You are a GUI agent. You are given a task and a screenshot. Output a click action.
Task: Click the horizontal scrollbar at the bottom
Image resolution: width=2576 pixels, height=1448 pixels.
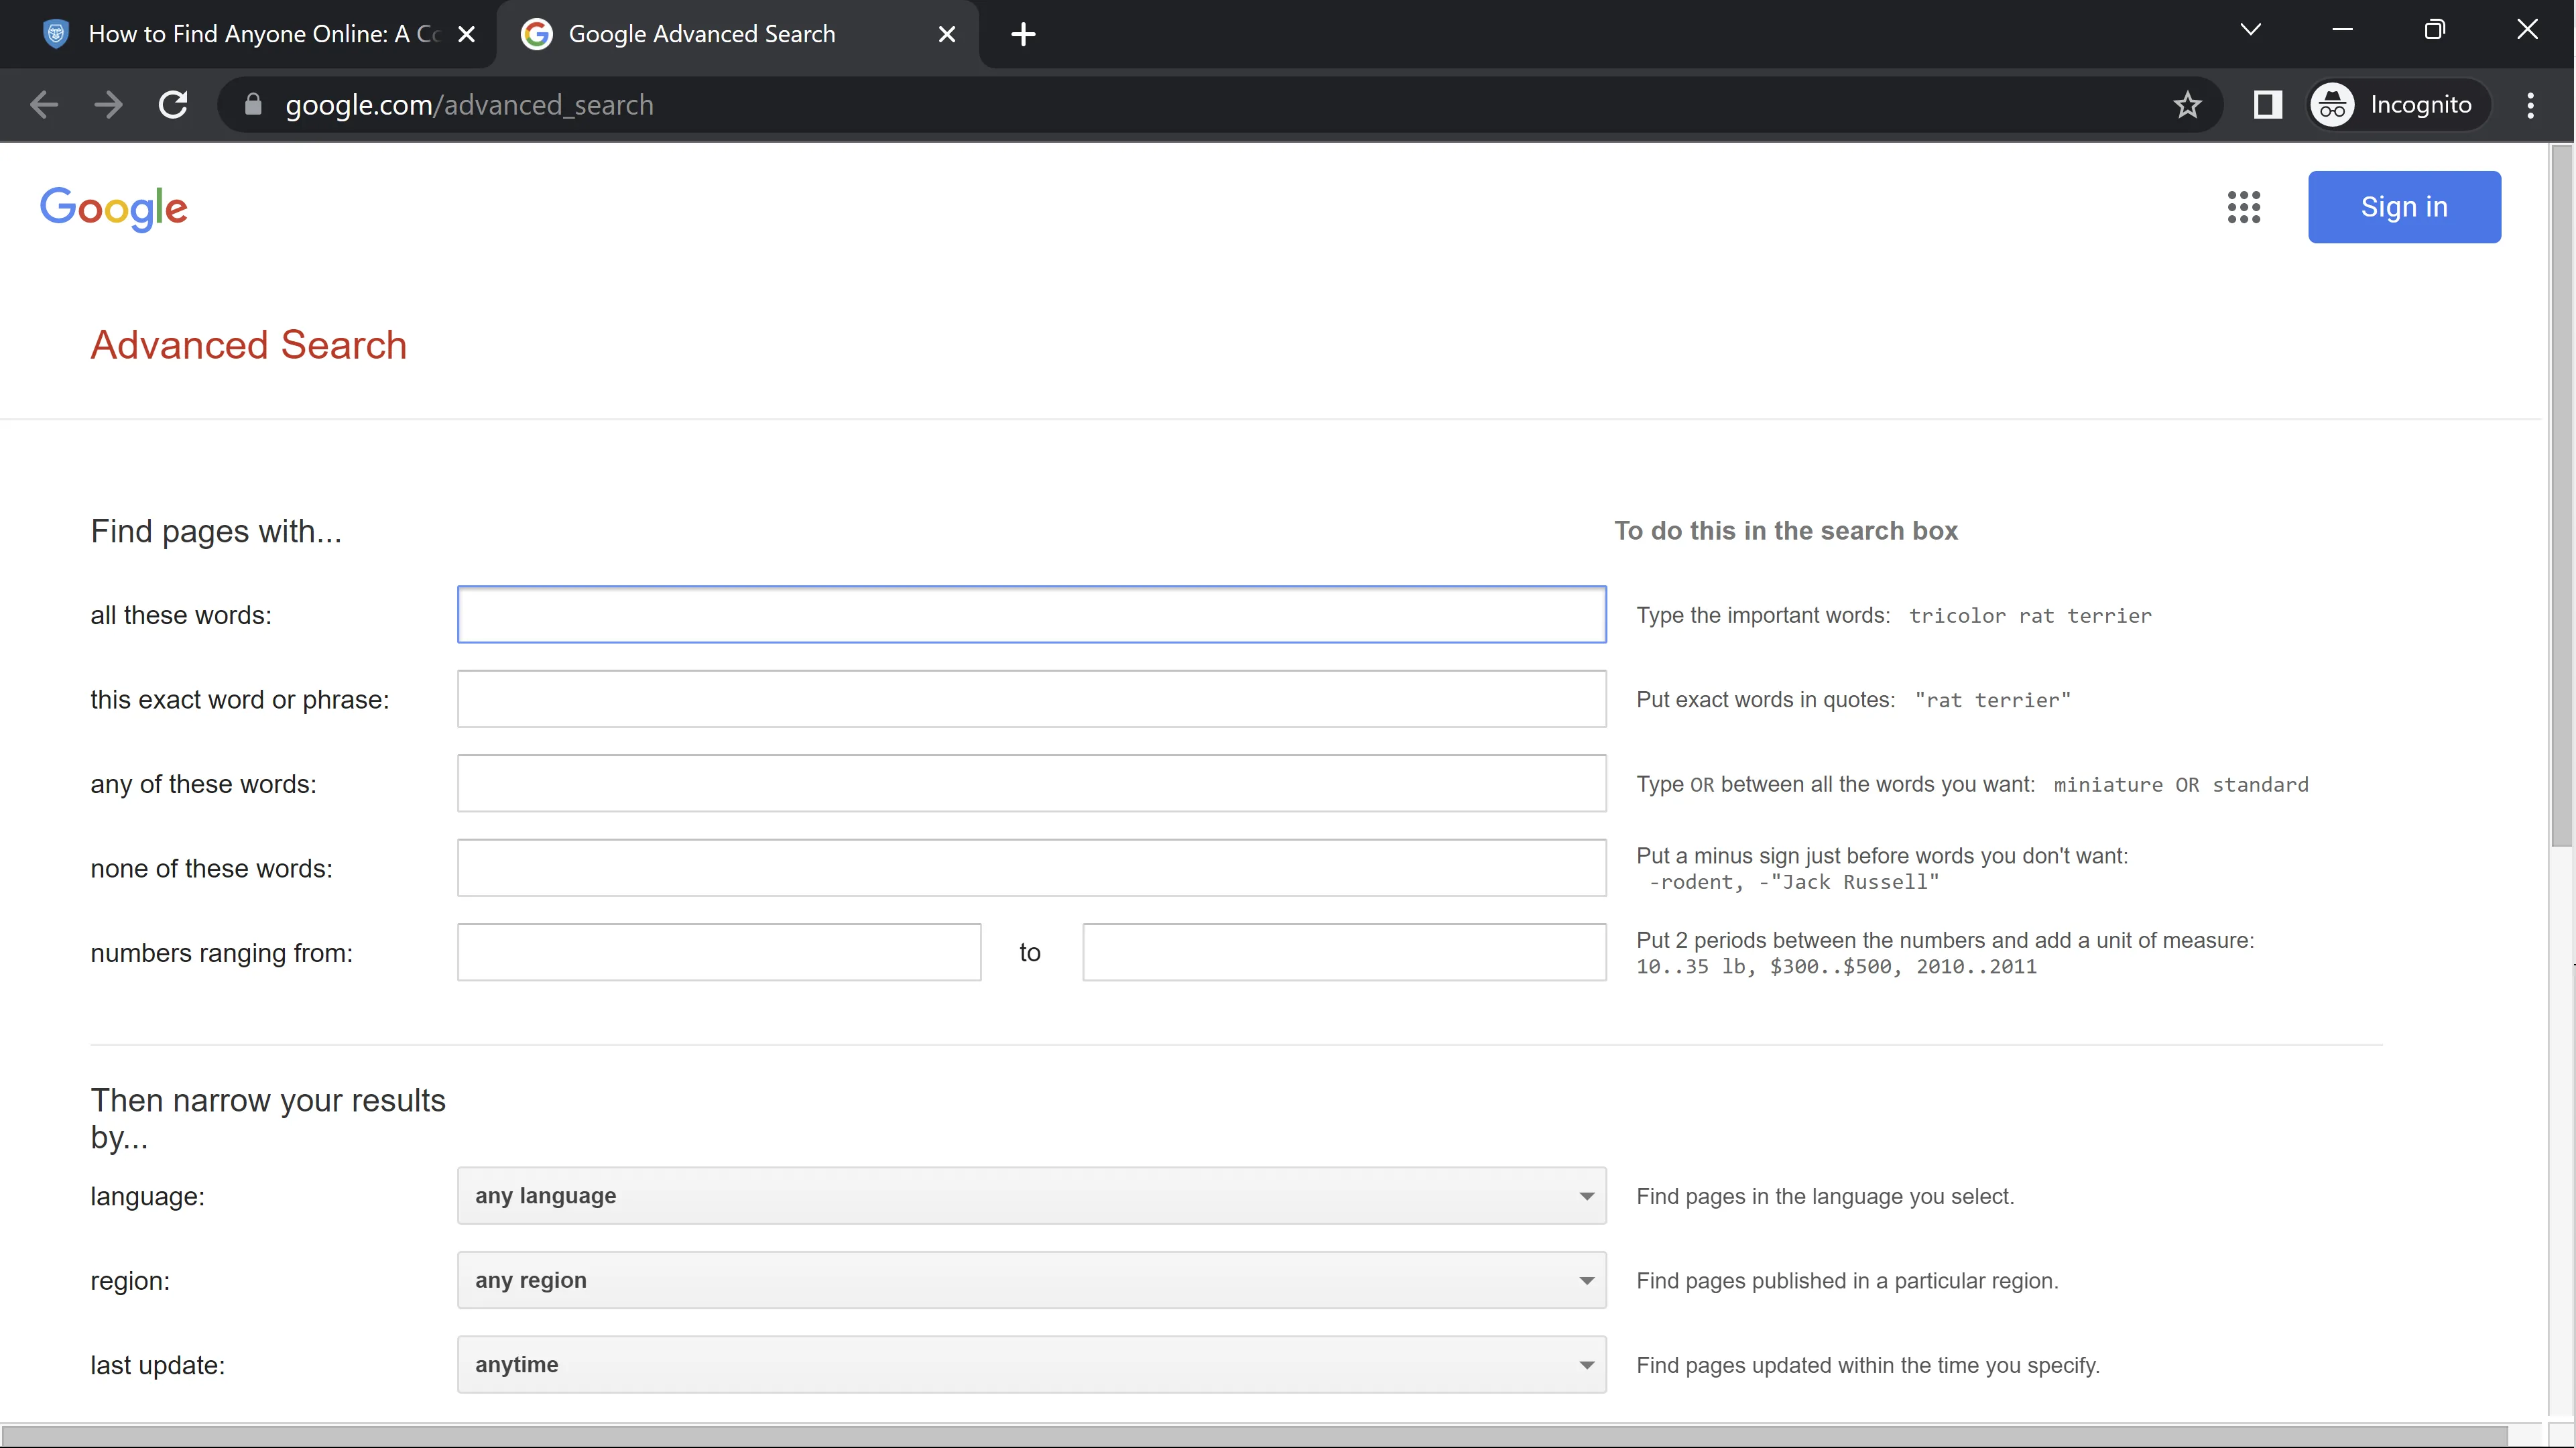1250,1436
